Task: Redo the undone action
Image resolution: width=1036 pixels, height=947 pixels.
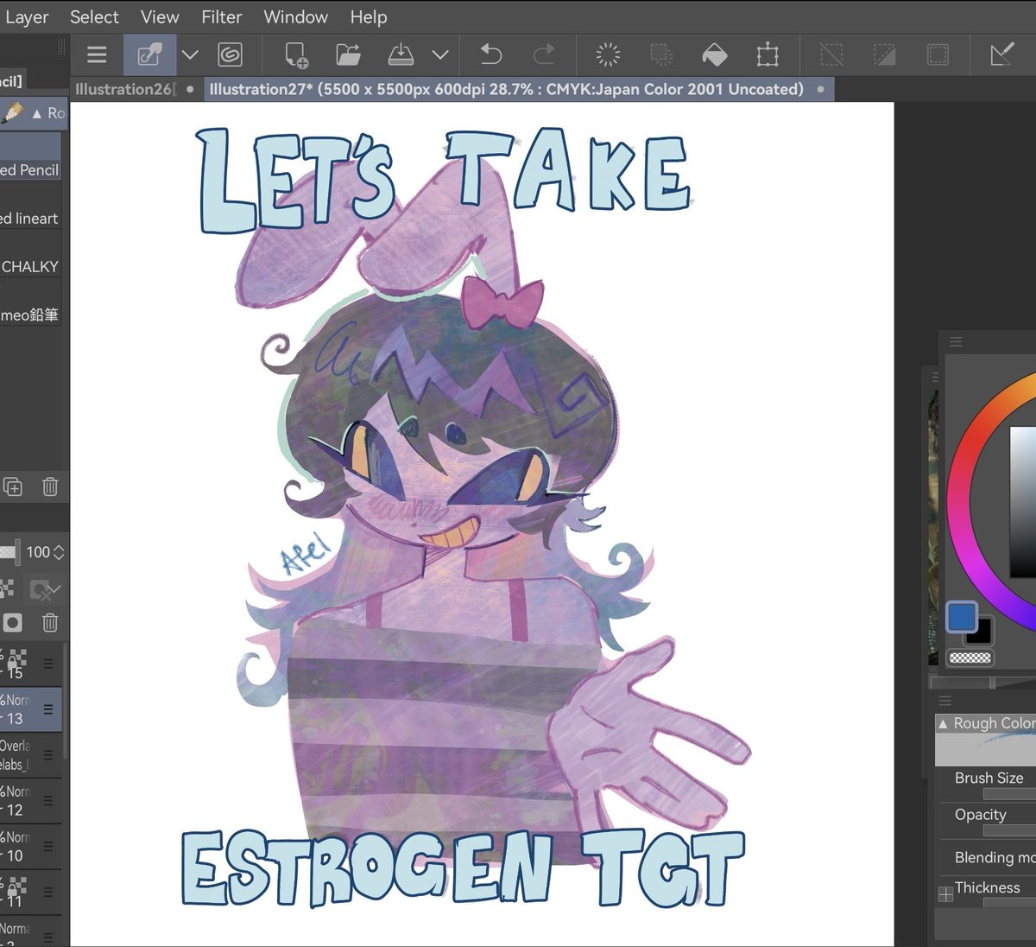Action: pyautogui.click(x=544, y=55)
